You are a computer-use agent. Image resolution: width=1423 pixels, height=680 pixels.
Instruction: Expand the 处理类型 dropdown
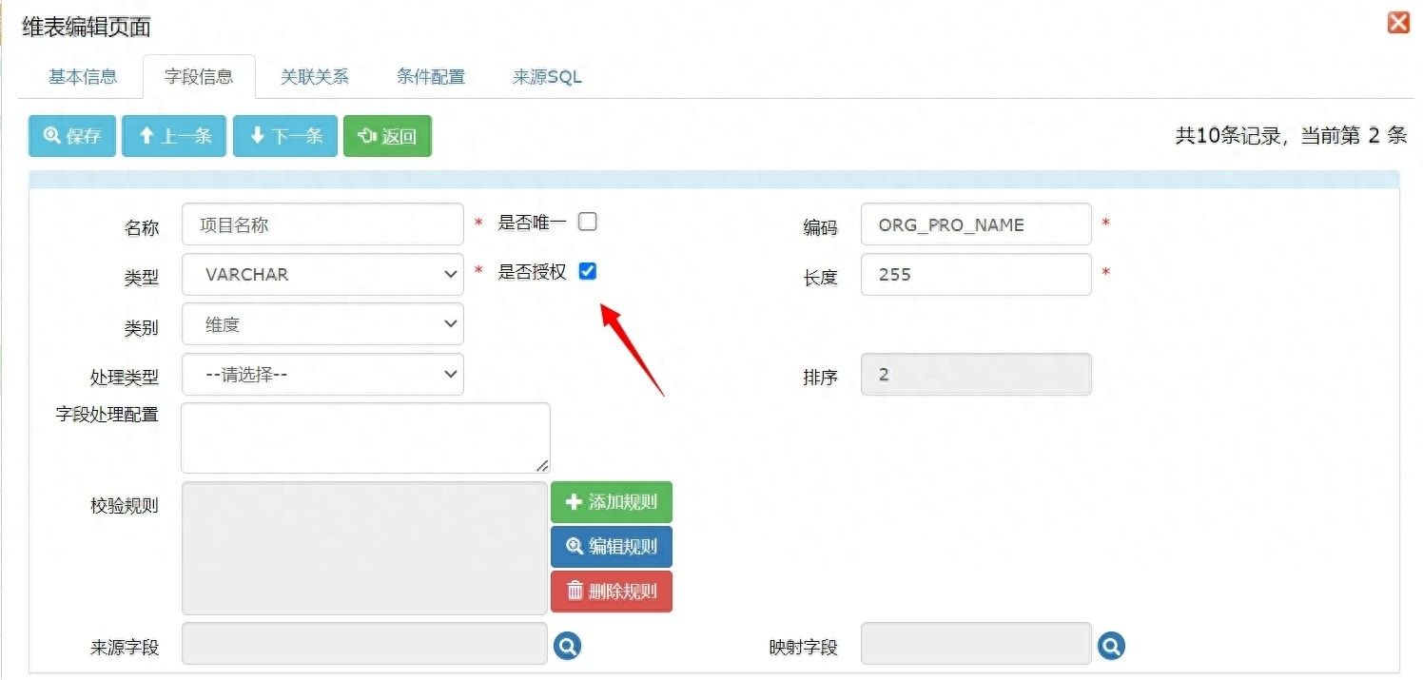pos(322,375)
